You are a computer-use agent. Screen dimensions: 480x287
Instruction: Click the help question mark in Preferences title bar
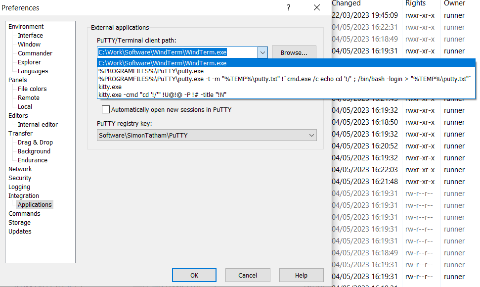(288, 7)
